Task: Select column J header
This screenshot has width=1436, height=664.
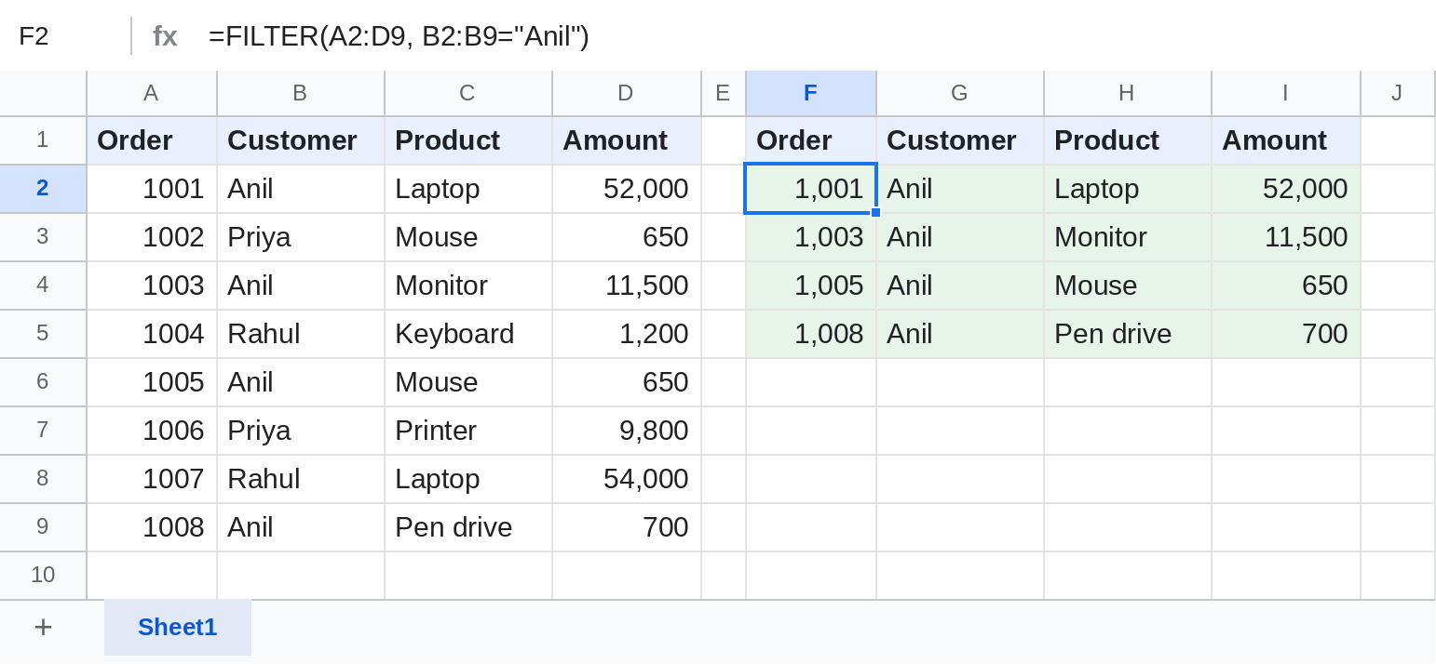Action: click(x=1398, y=93)
